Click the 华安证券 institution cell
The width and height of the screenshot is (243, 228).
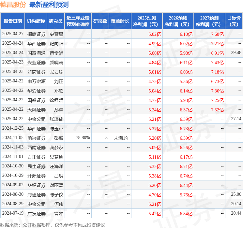(x=37, y=91)
